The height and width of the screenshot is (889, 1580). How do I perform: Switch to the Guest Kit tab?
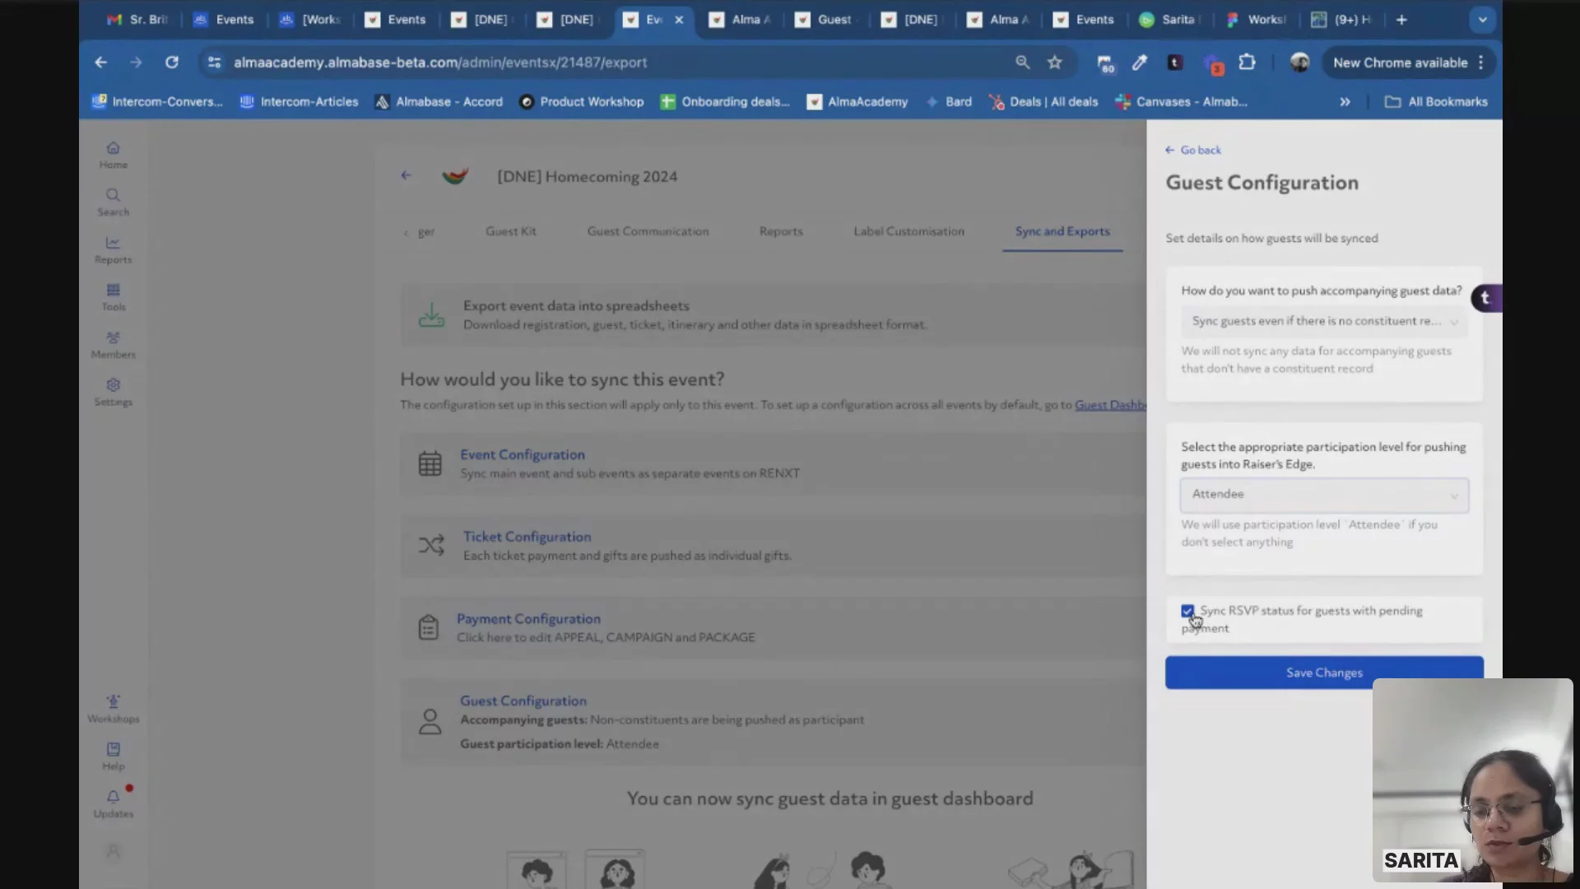(510, 231)
